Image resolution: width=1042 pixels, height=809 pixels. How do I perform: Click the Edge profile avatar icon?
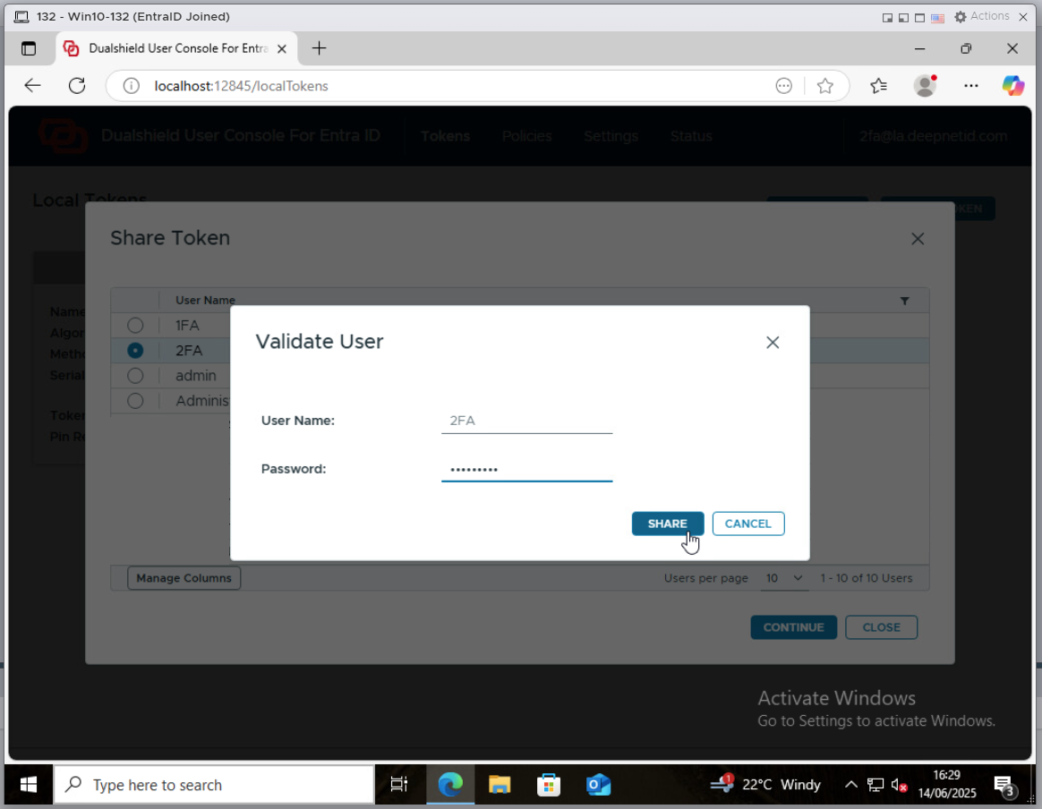tap(925, 86)
